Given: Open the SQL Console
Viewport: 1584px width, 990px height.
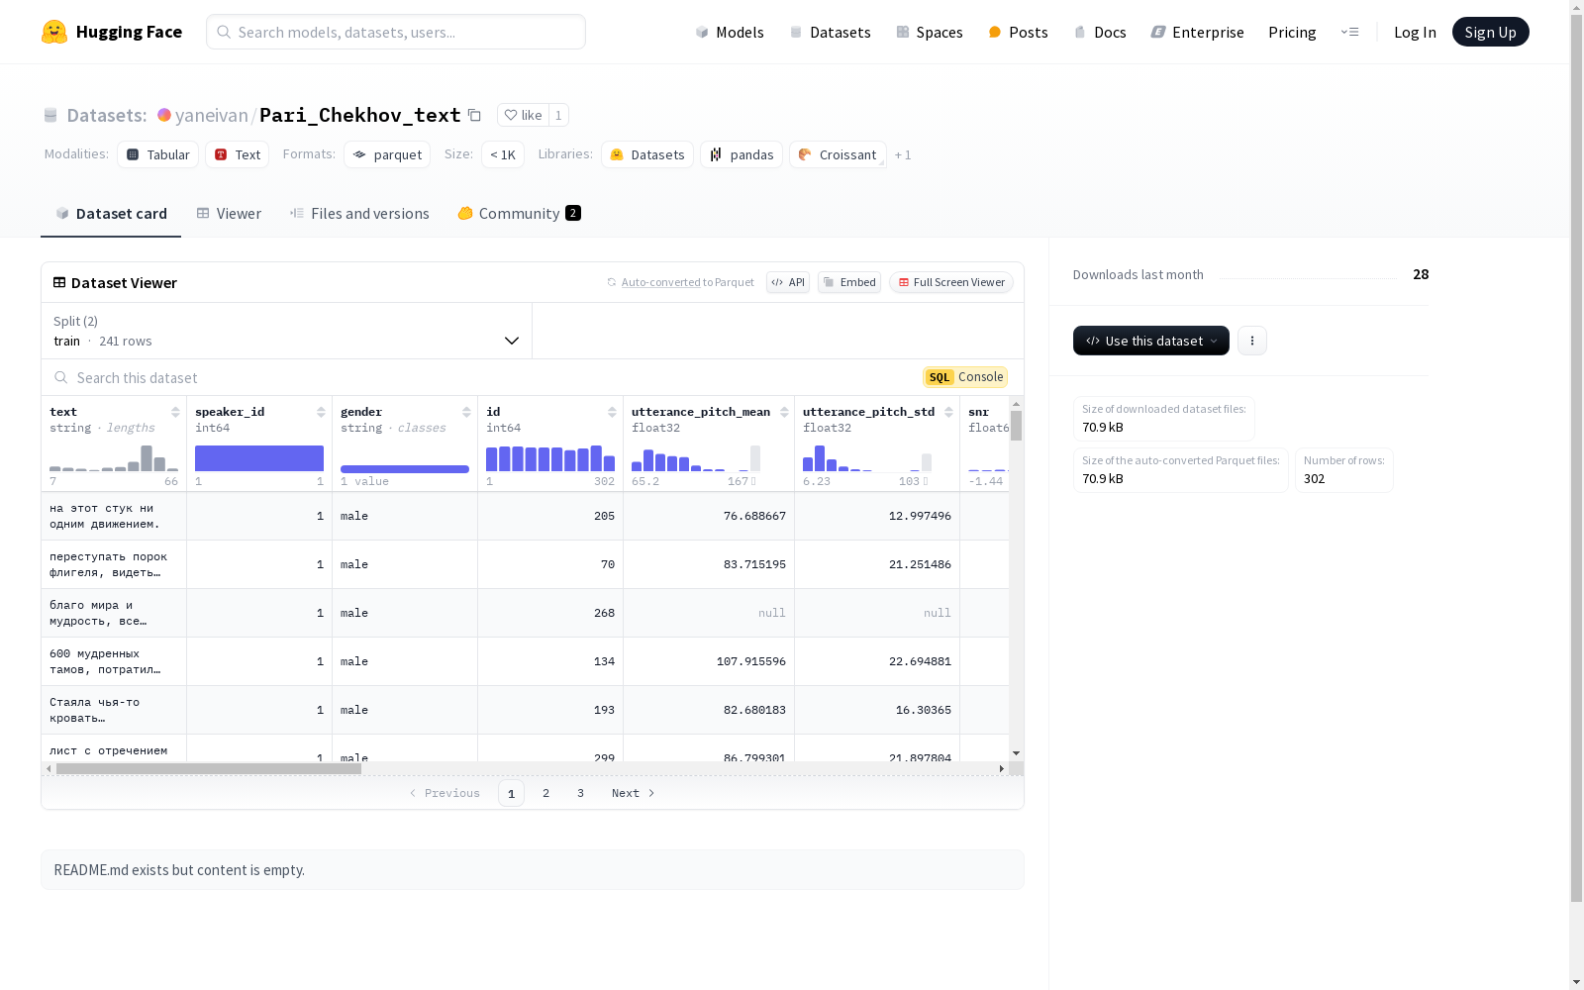Looking at the screenshot, I should [965, 377].
